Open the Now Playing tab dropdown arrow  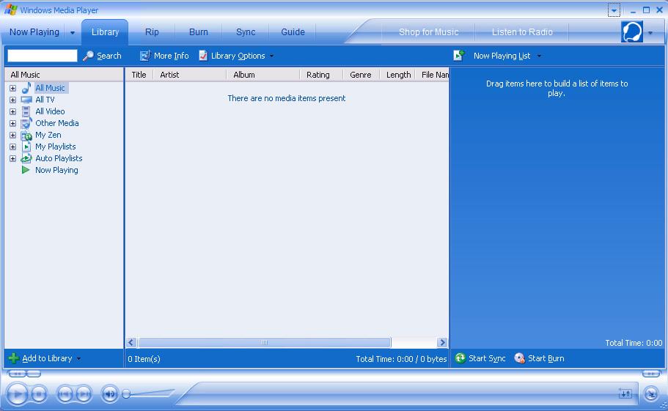coord(73,32)
